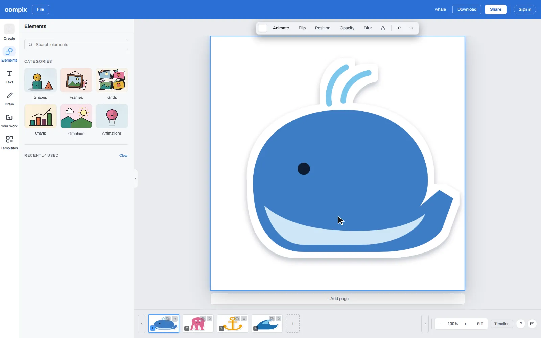Duplicate page 2 octopus thumbnail
The width and height of the screenshot is (541, 338).
click(x=203, y=319)
